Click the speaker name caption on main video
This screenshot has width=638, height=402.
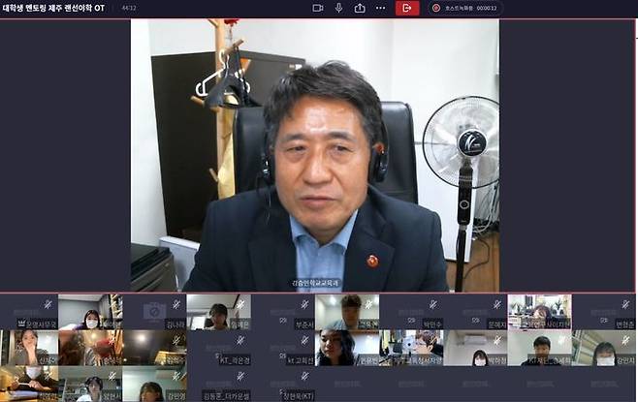point(315,283)
